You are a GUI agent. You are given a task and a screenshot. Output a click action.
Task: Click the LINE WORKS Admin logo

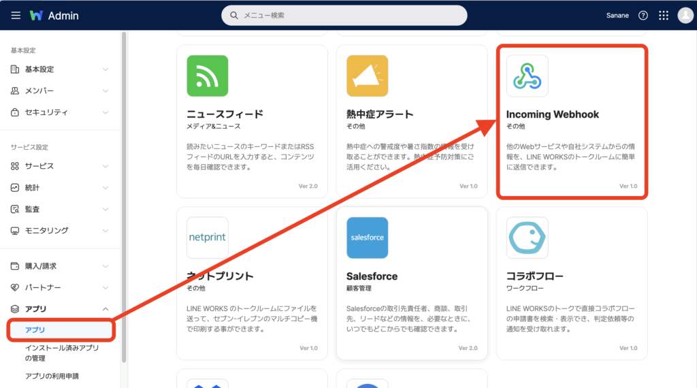pos(36,16)
